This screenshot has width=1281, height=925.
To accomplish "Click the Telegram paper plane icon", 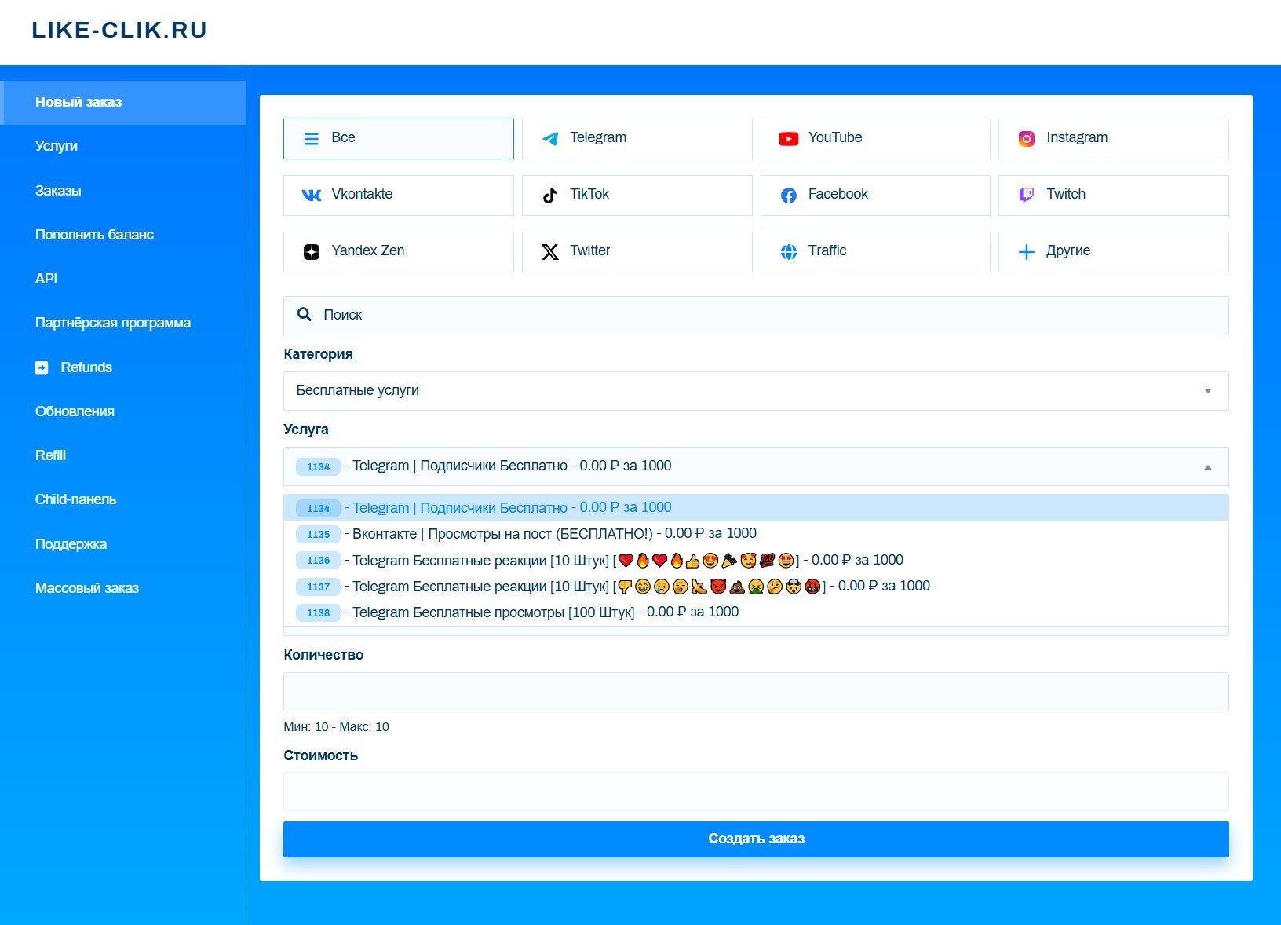I will click(x=550, y=139).
